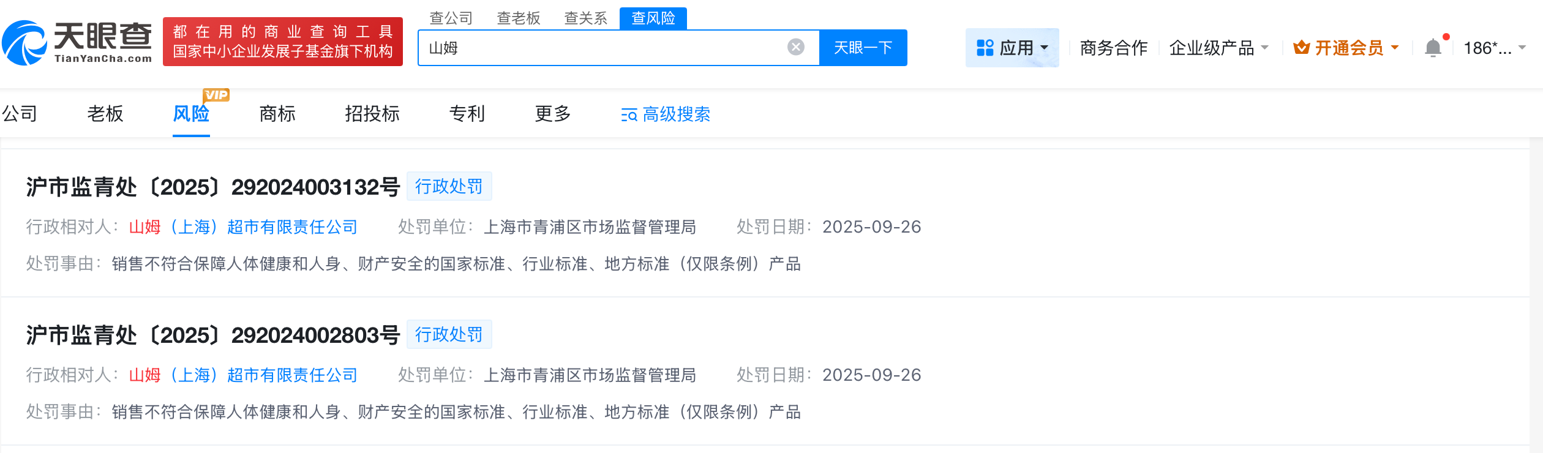
Task: Open the 公司 results tab
Action: click(20, 114)
